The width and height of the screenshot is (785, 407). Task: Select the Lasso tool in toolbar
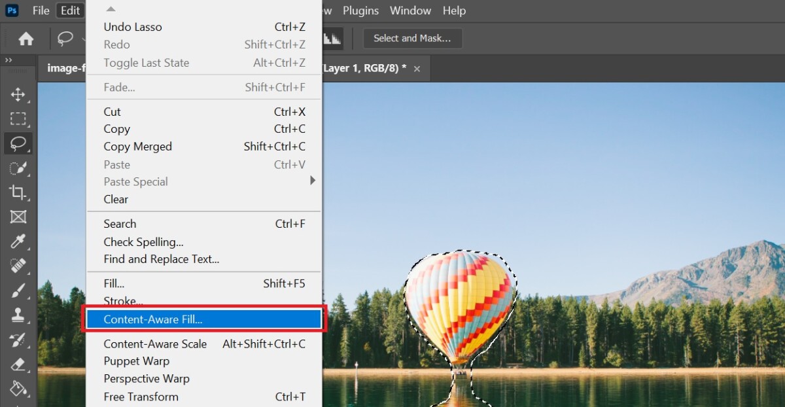[x=18, y=143]
